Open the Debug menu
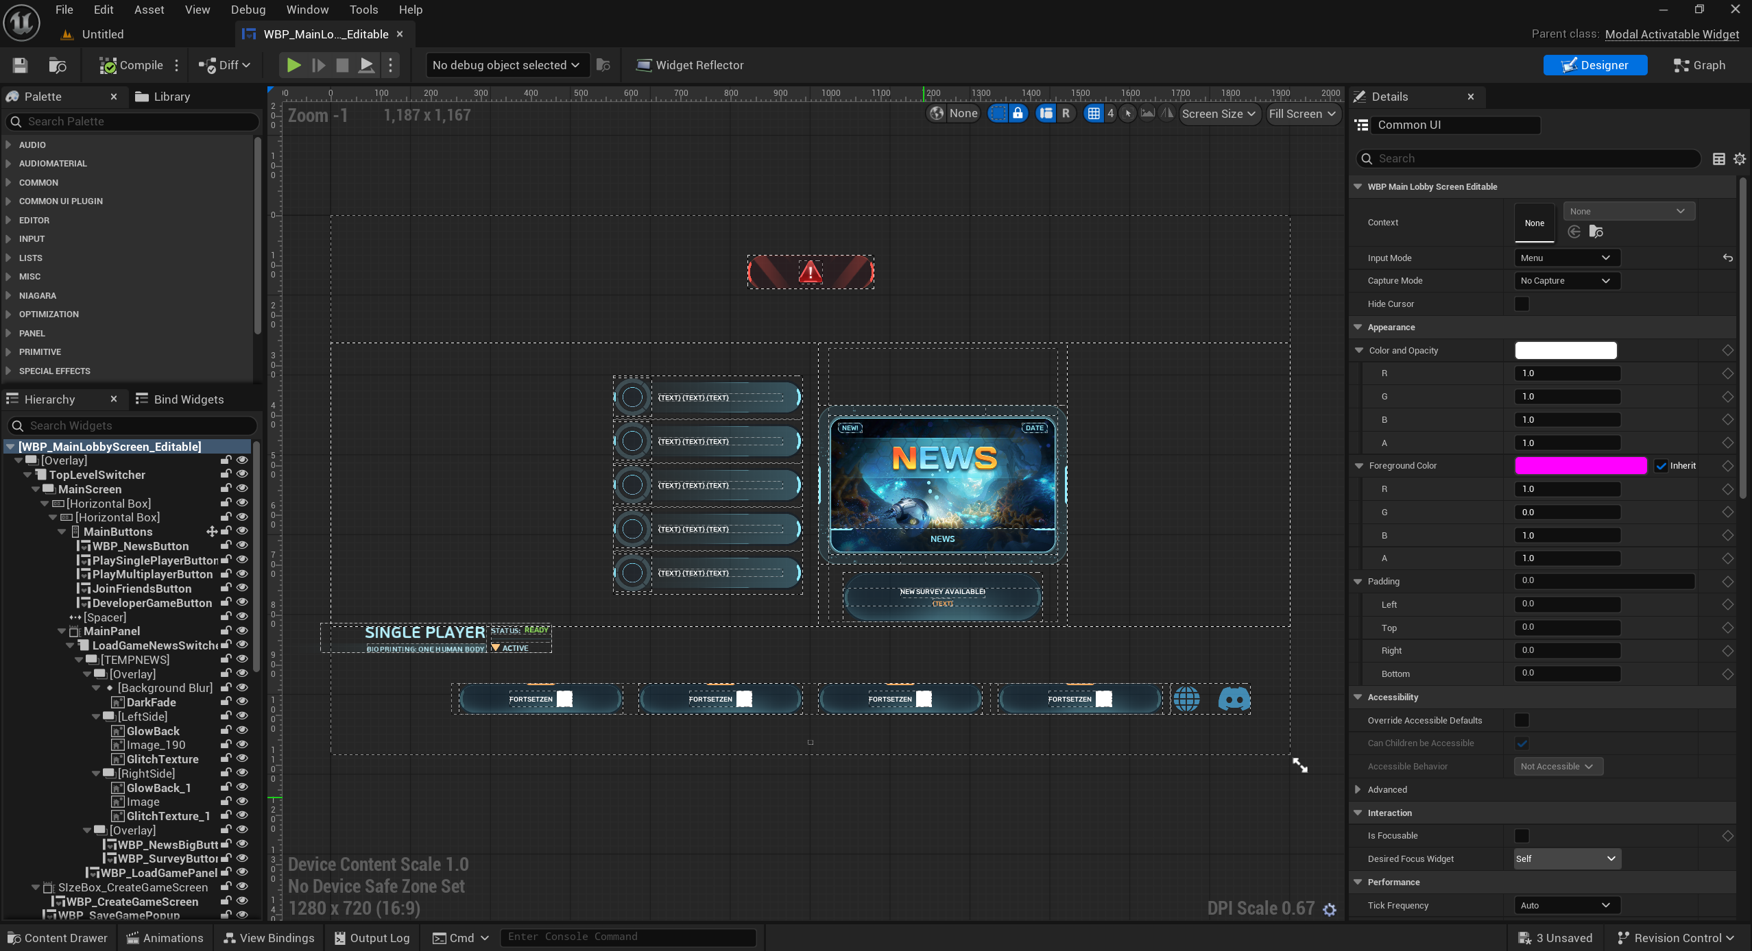 point(248,10)
